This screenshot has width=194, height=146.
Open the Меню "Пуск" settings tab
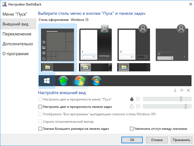click(x=18, y=14)
